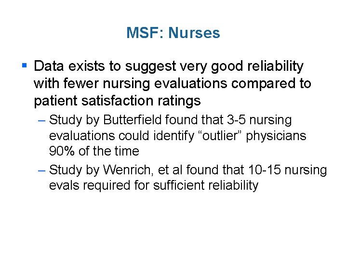The width and height of the screenshot is (347, 260).
Task: Click the slide title "MSF: Nurses"
Action: pos(173,33)
